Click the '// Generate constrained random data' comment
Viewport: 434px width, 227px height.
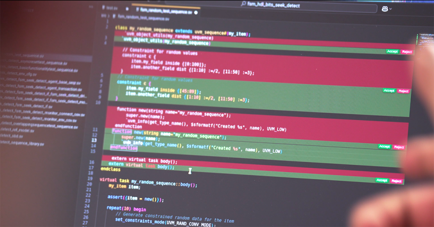(175, 217)
